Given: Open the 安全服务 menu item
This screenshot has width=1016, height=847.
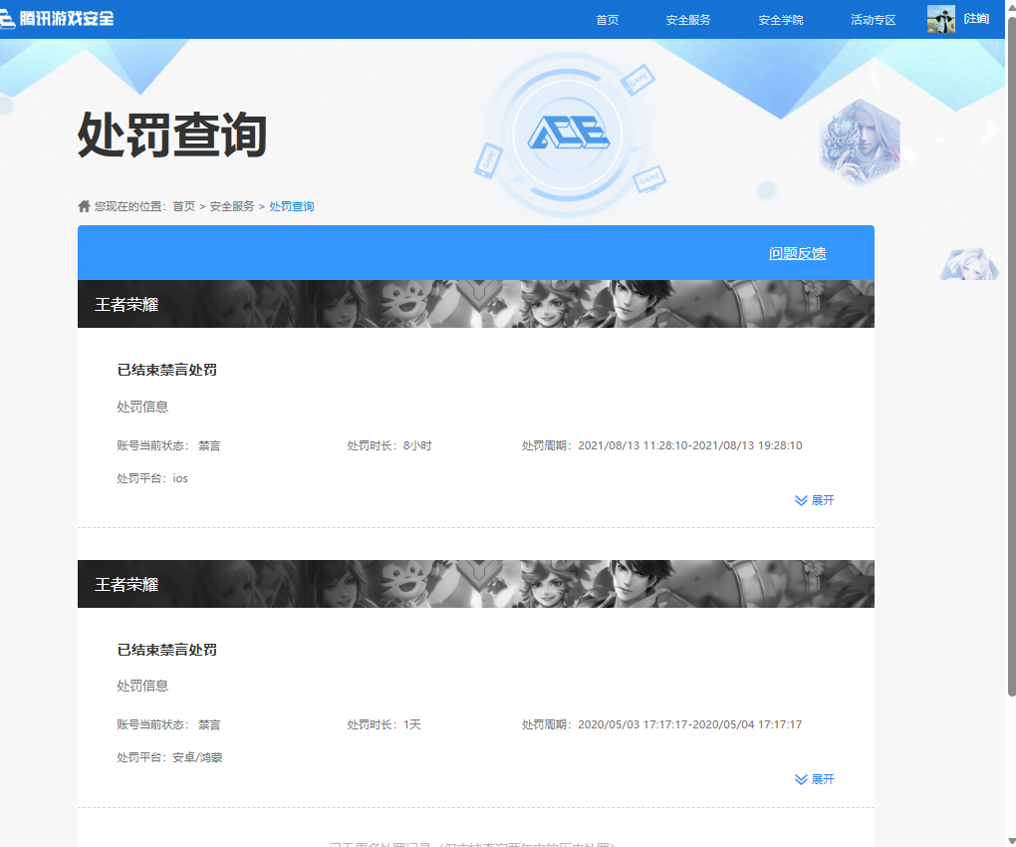Looking at the screenshot, I should [x=688, y=20].
